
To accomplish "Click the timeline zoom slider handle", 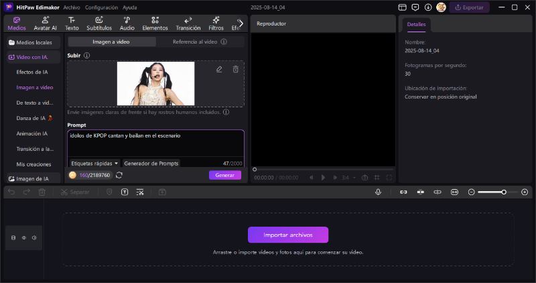I will (504, 192).
